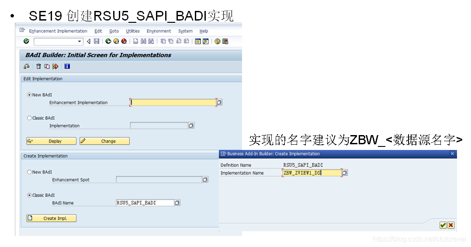Screen dimensions: 471x247
Task: Open the Utilities menu
Action: [133, 31]
